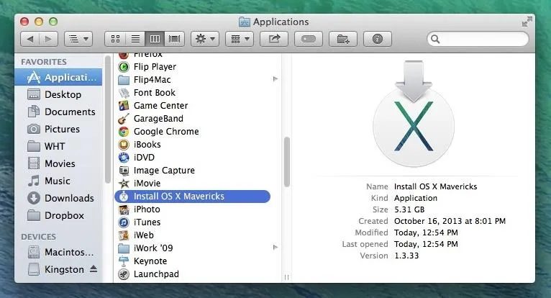Click the applications column scrollbar thumb
Screen dimensions: 551x298
pyautogui.click(x=287, y=162)
